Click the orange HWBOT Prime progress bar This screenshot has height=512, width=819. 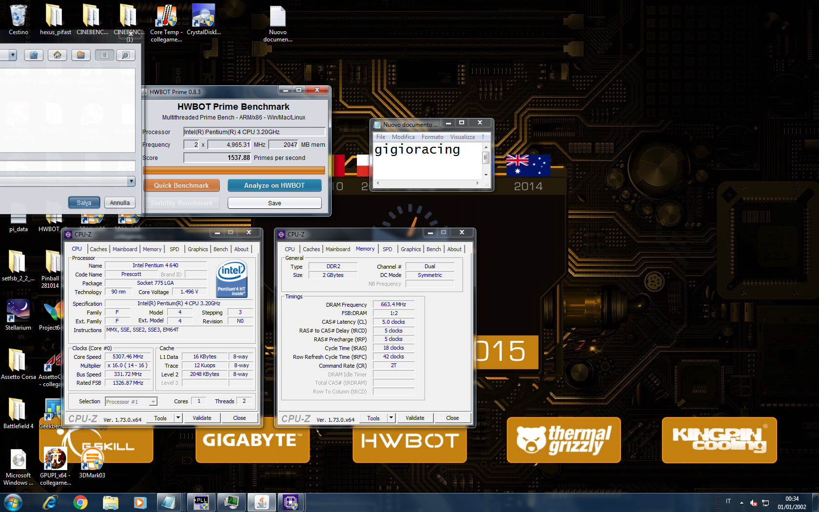(234, 170)
